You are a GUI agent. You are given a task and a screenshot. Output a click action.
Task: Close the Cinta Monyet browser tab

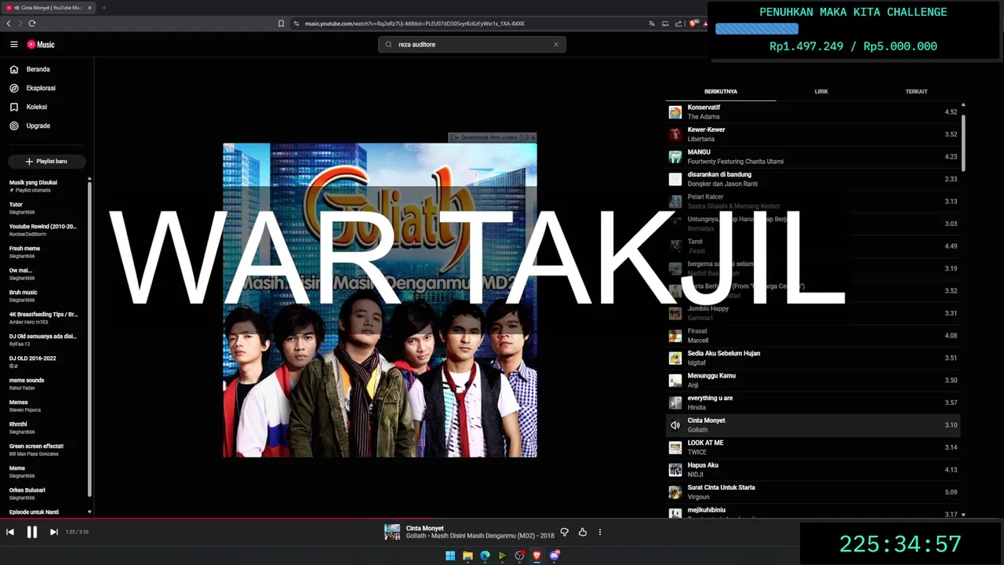point(89,8)
